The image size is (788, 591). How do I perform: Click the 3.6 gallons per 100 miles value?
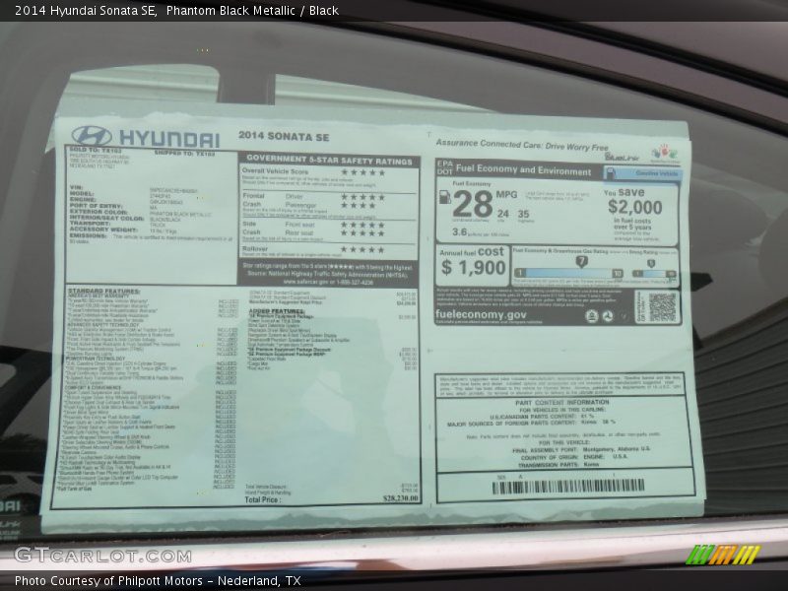click(x=459, y=232)
